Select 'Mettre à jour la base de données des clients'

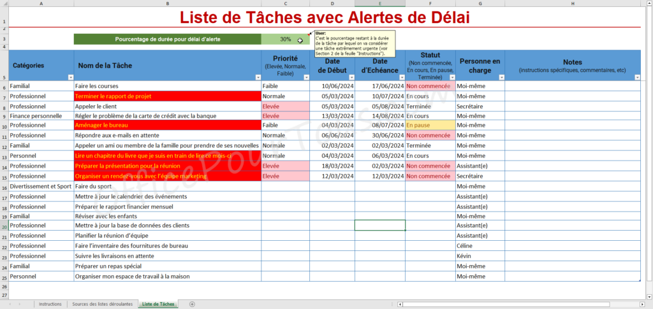168,226
